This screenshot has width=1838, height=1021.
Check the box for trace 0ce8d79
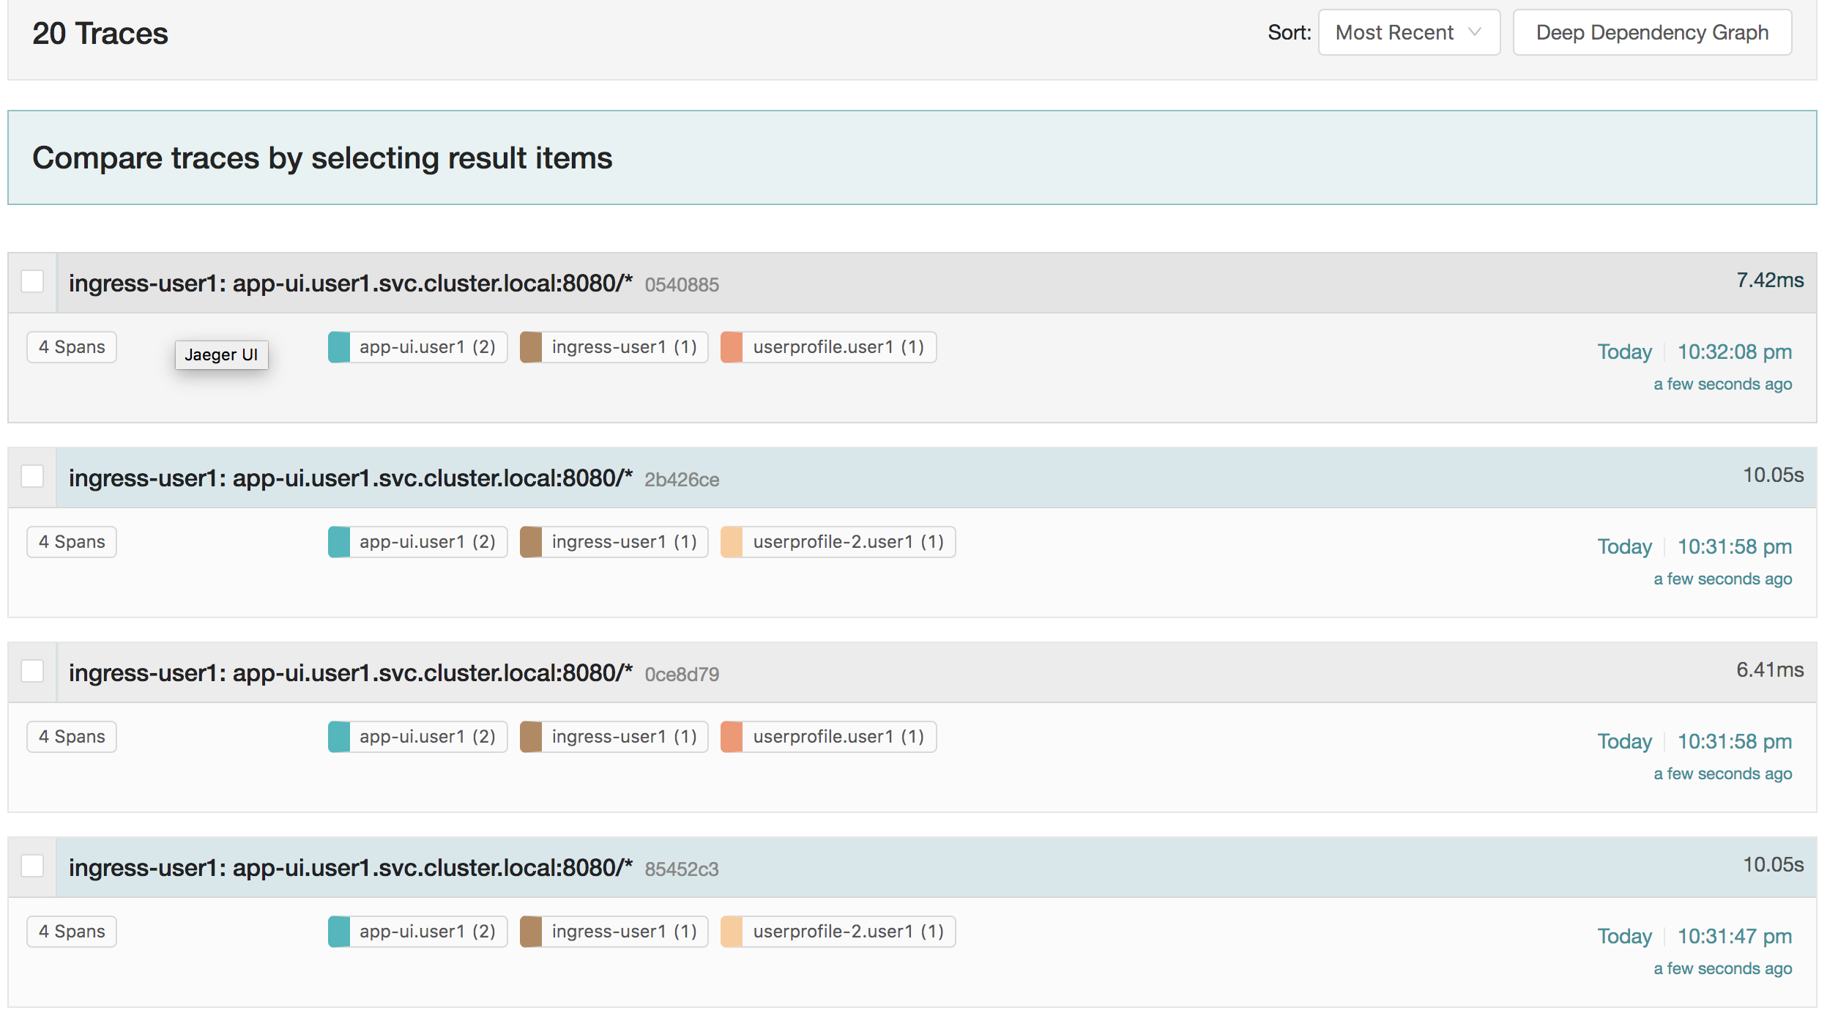[32, 671]
